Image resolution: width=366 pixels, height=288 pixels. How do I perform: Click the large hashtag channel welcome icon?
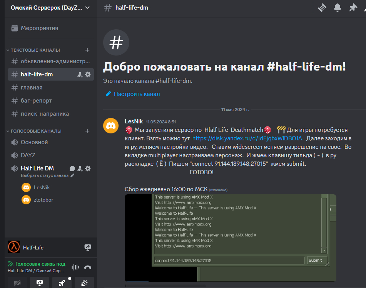click(x=116, y=42)
